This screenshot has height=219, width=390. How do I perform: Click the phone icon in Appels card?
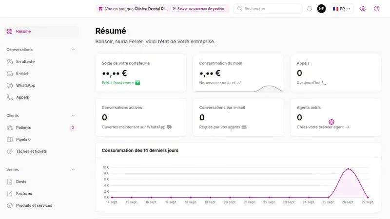[324, 83]
